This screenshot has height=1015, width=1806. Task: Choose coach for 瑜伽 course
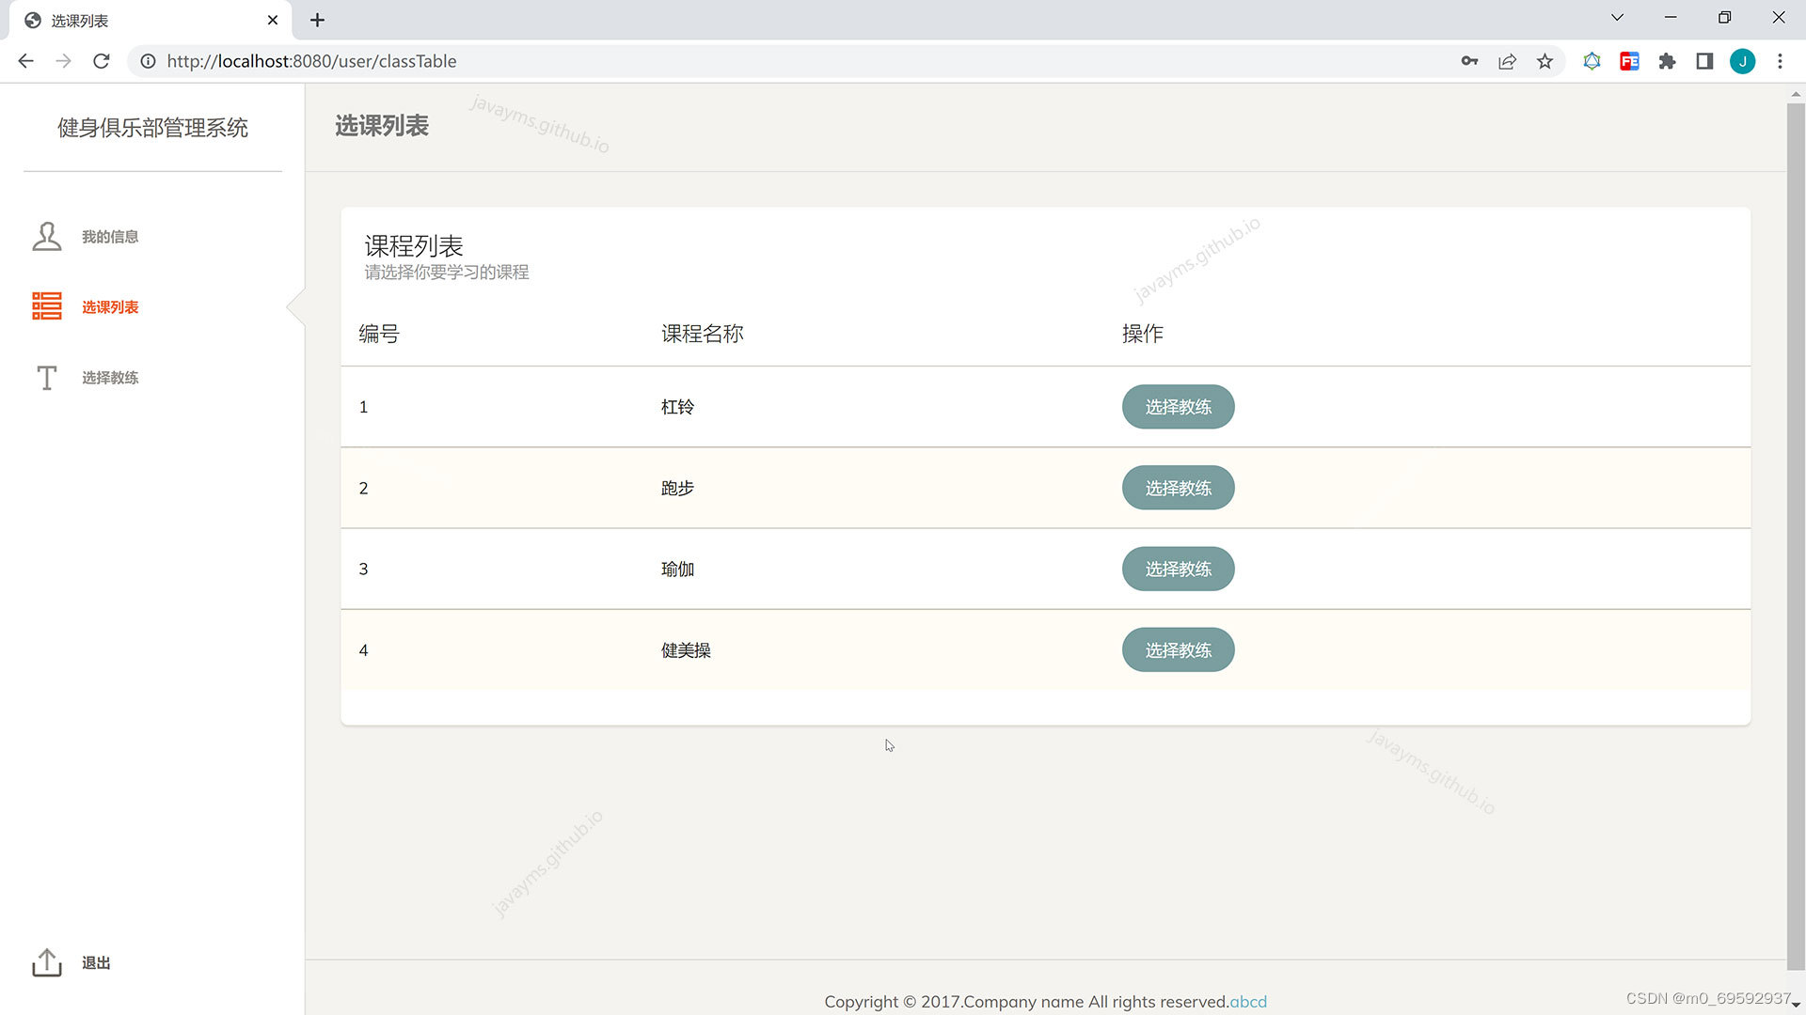(x=1178, y=569)
